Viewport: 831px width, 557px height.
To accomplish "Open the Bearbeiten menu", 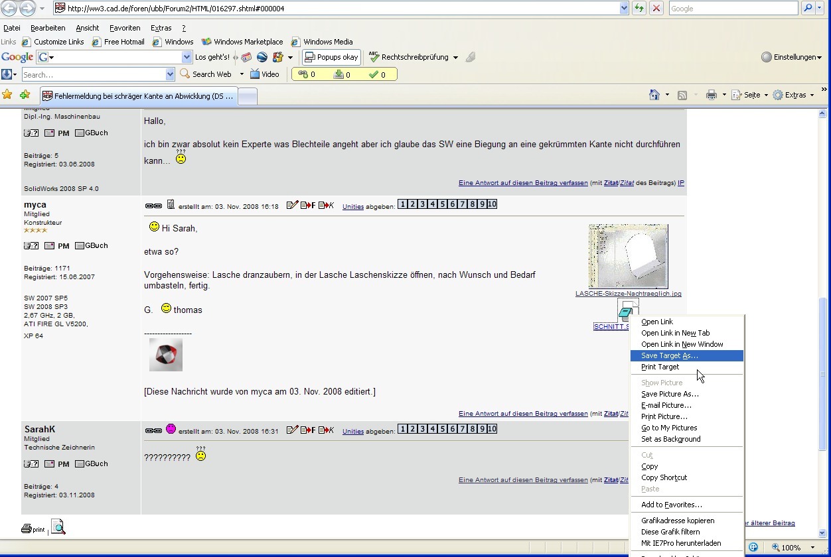I will coord(48,28).
